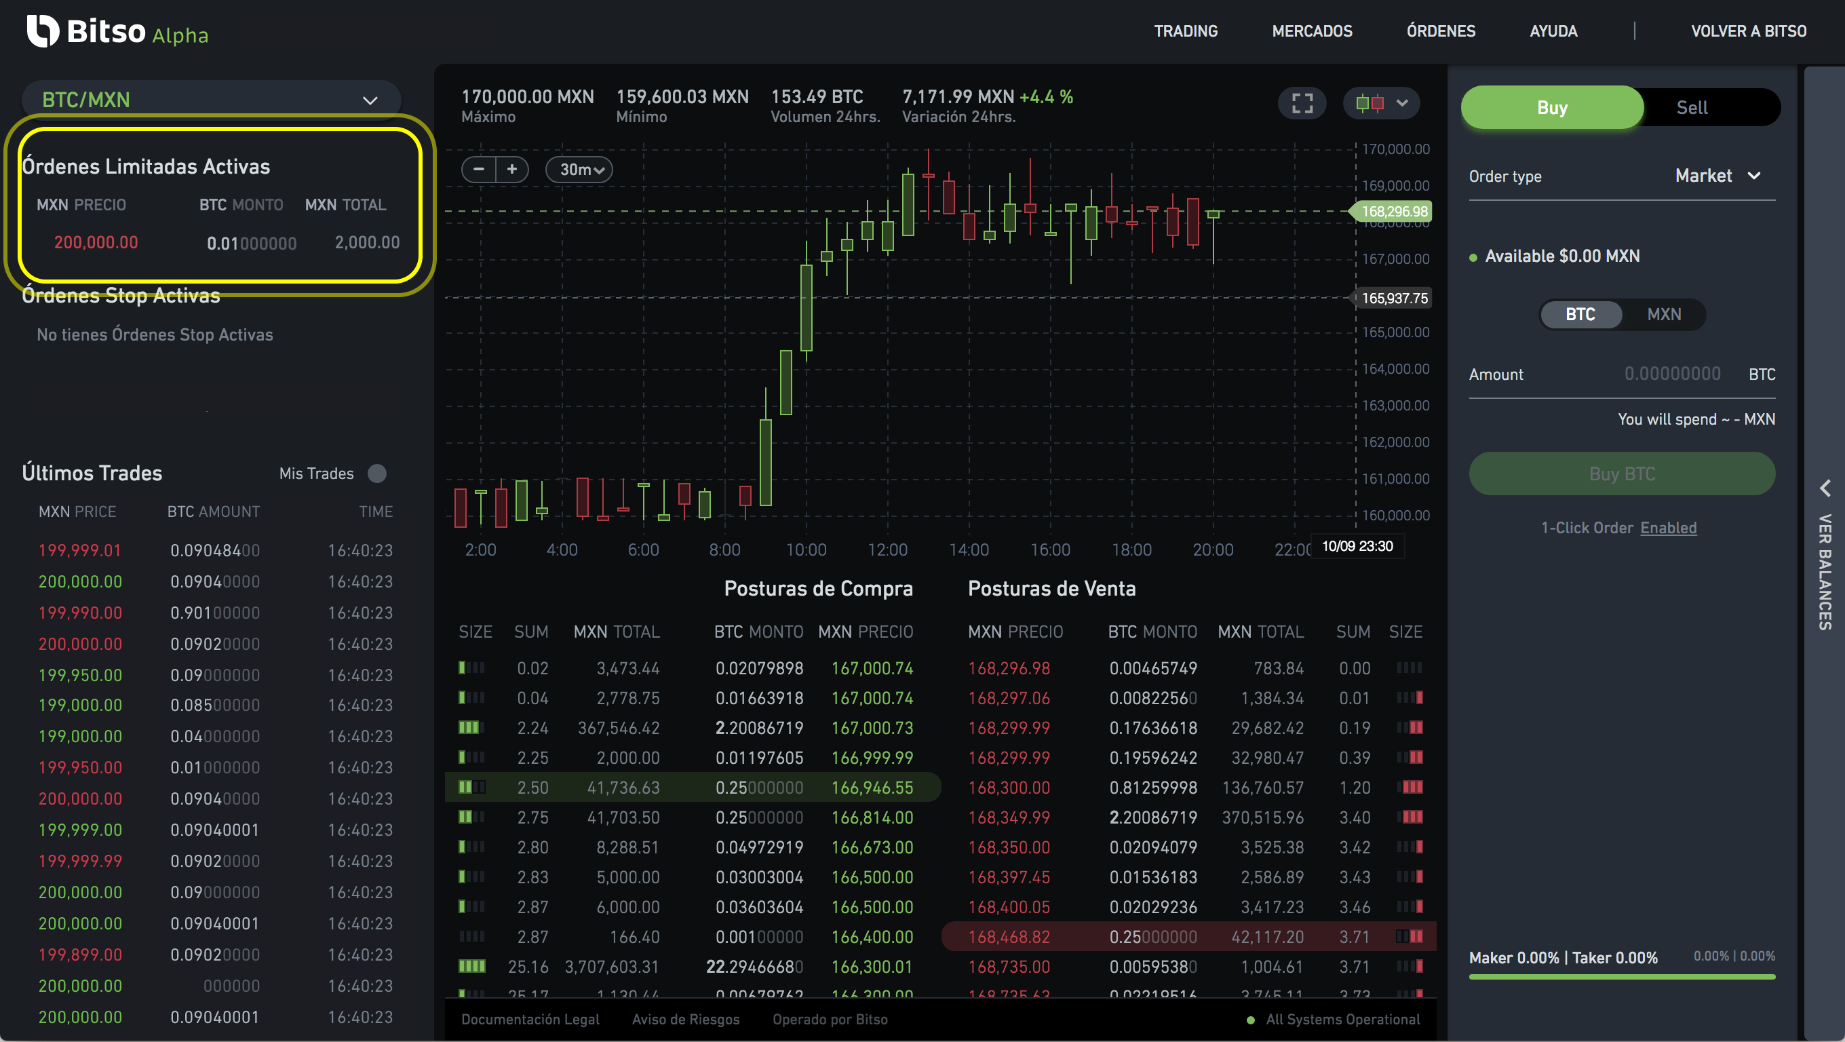Click the +4.4 % variation value
Image resolution: width=1845 pixels, height=1042 pixels.
[x=1047, y=97]
